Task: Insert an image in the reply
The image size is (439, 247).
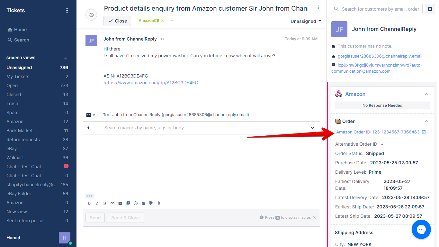Action: pos(120,203)
